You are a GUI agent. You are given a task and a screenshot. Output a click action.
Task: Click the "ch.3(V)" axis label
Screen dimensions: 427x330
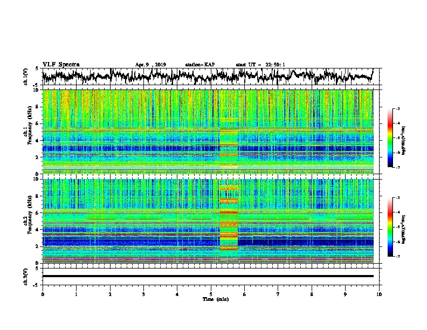(26, 277)
